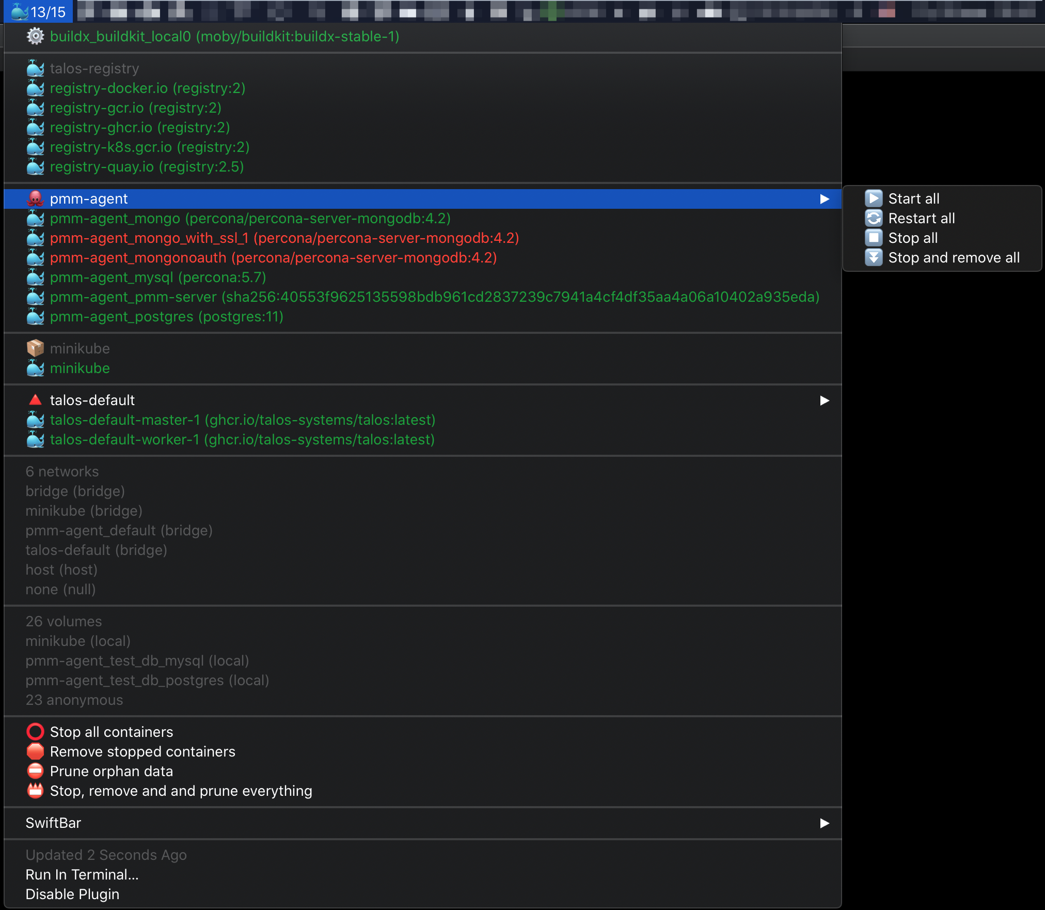Select Remove stopped containers
Viewport: 1045px width, 910px height.
point(423,752)
